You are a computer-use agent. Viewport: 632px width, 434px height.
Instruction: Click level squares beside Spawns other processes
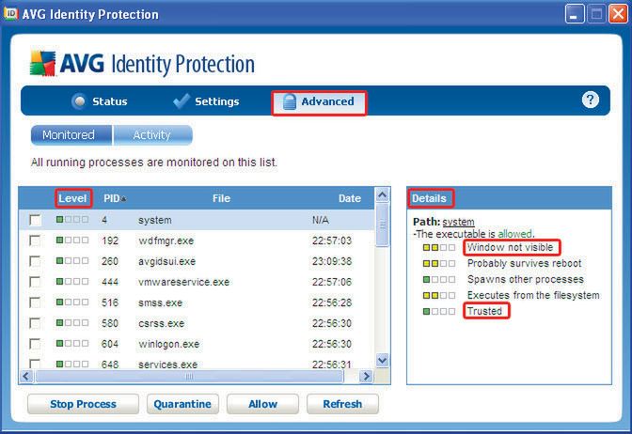coord(439,279)
